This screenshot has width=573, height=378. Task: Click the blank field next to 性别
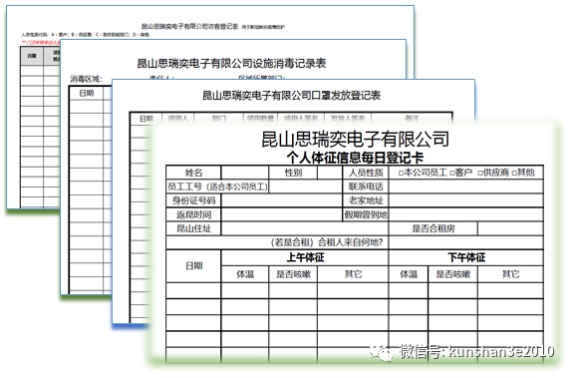pos(330,173)
